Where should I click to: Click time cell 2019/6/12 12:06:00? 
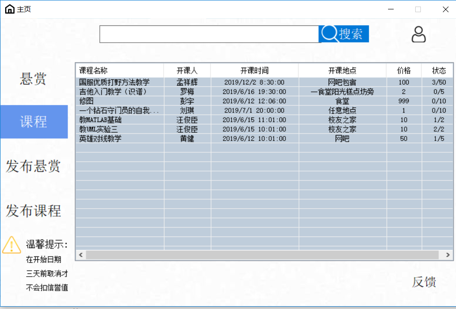(x=254, y=101)
